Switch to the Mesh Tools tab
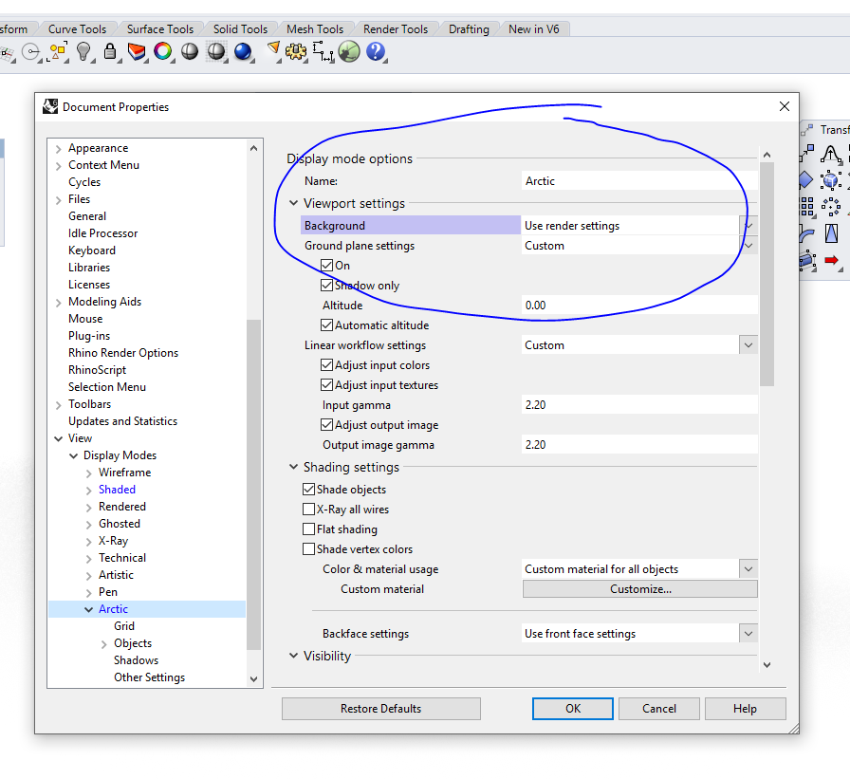 pos(315,29)
